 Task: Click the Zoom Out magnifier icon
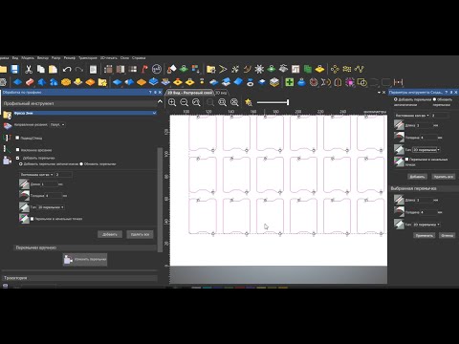click(185, 102)
